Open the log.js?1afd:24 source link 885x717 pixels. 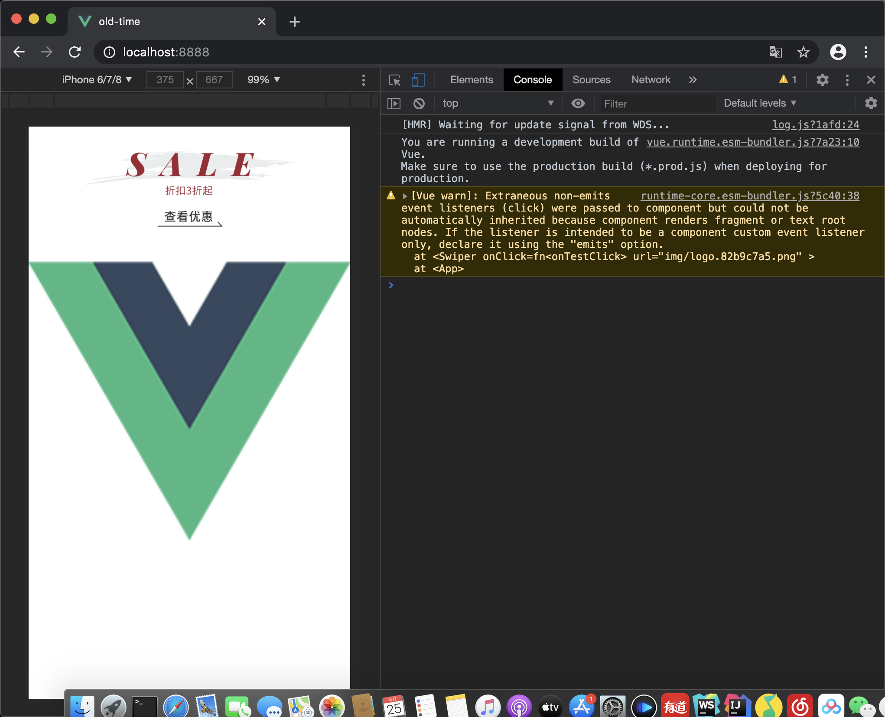[816, 125]
